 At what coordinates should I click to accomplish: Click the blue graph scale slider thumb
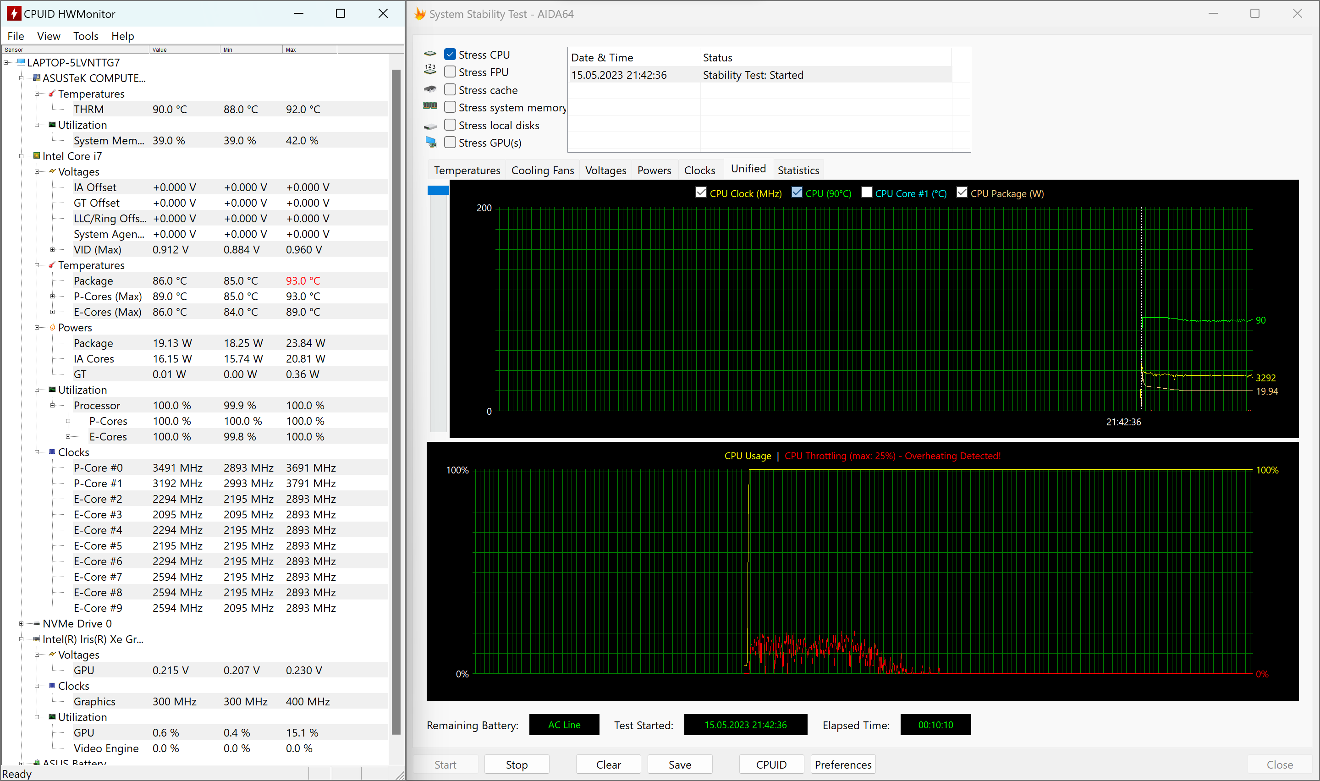[x=438, y=190]
